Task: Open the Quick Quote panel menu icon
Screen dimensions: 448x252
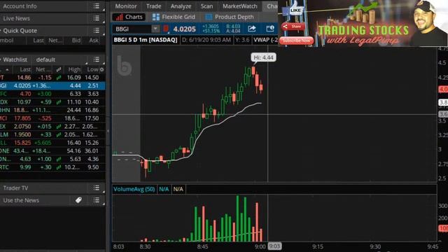Action: point(97,31)
